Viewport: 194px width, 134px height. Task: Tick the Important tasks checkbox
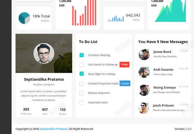tap(81, 103)
